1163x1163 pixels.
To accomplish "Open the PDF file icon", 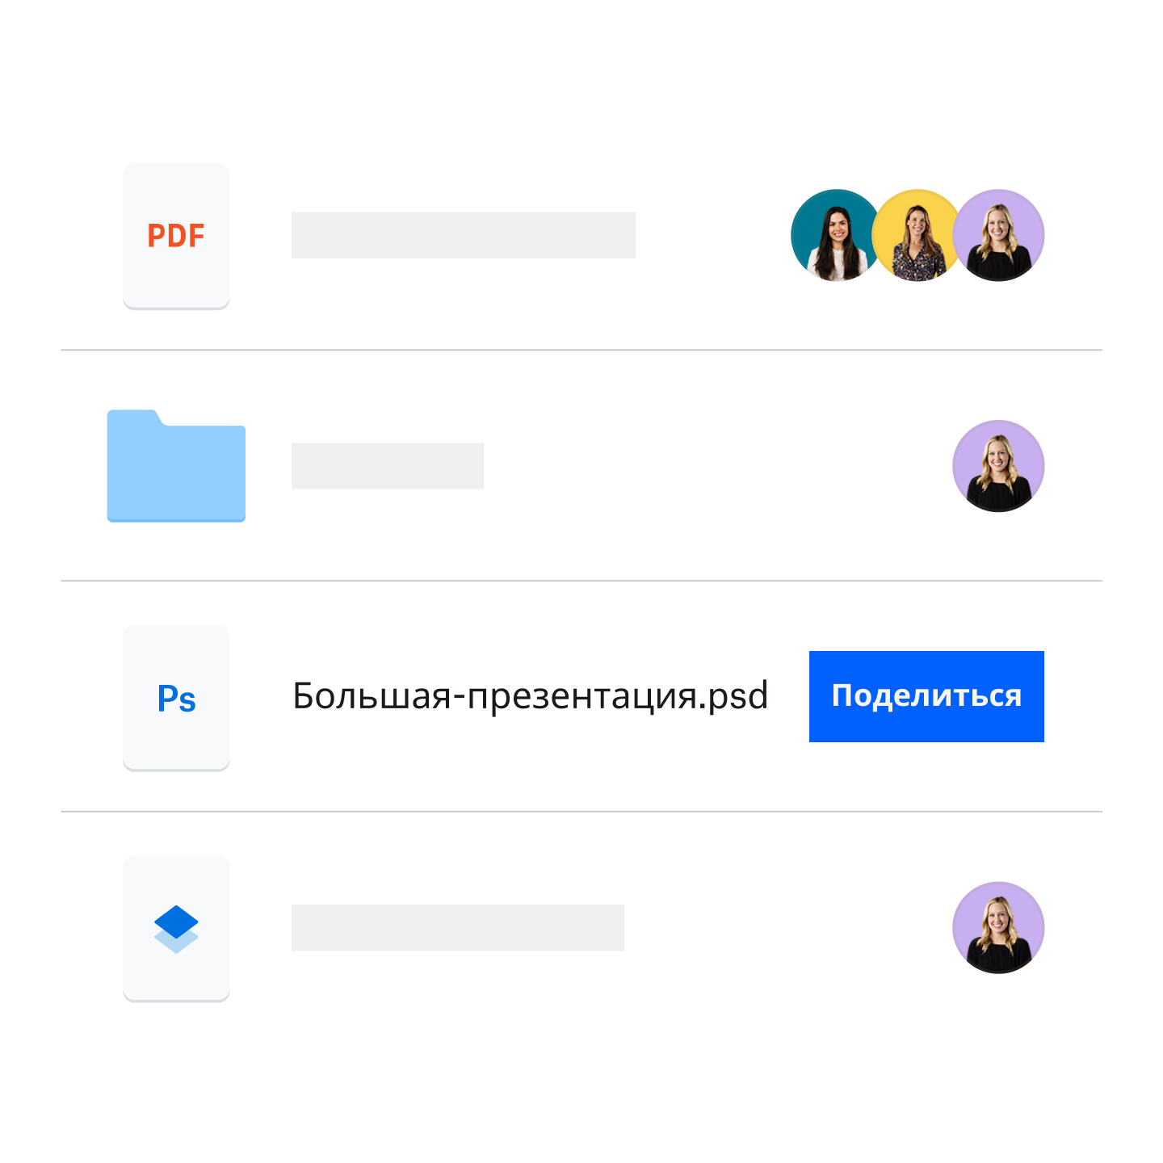I will [x=176, y=236].
